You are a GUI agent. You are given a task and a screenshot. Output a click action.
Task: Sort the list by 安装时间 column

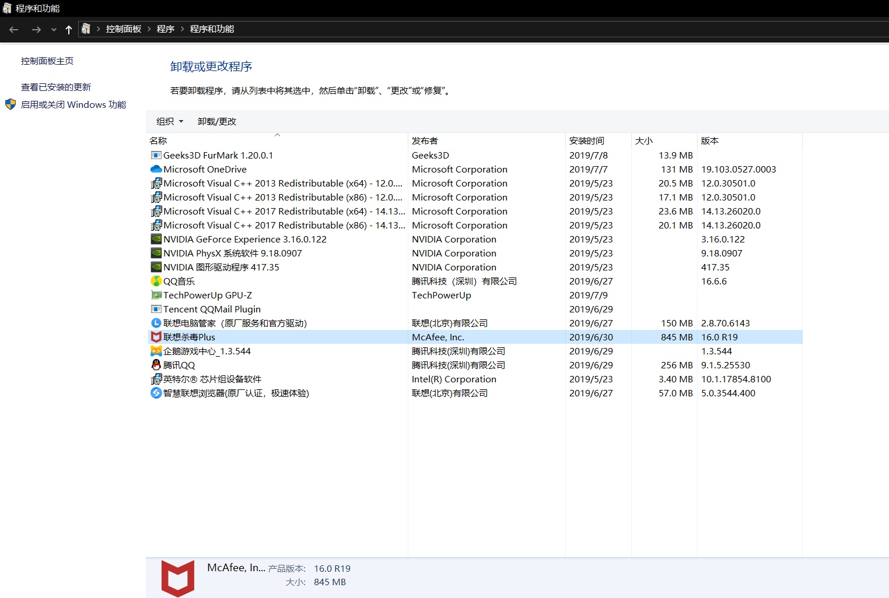[x=587, y=141]
